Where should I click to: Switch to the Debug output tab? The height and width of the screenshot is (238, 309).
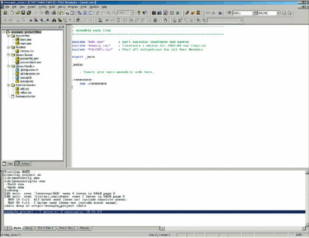[29, 228]
